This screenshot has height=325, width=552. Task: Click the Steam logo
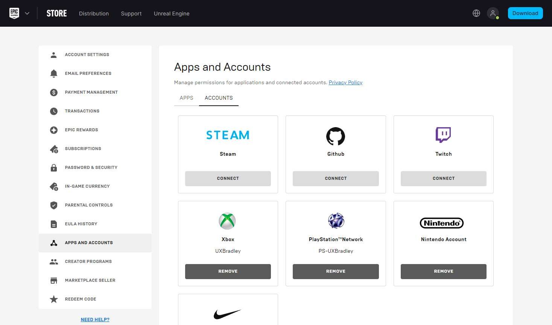point(228,135)
